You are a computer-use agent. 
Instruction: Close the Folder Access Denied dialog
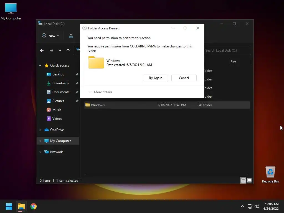tap(198, 28)
